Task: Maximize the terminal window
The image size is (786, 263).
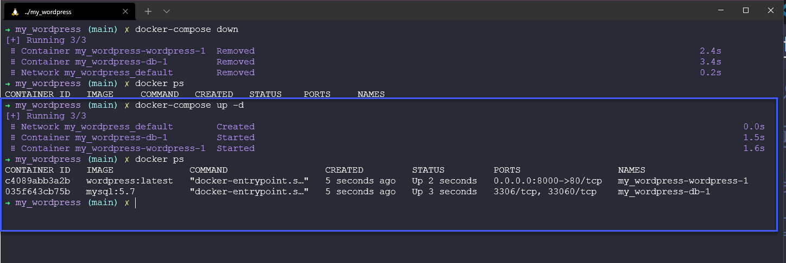Action: tap(746, 10)
